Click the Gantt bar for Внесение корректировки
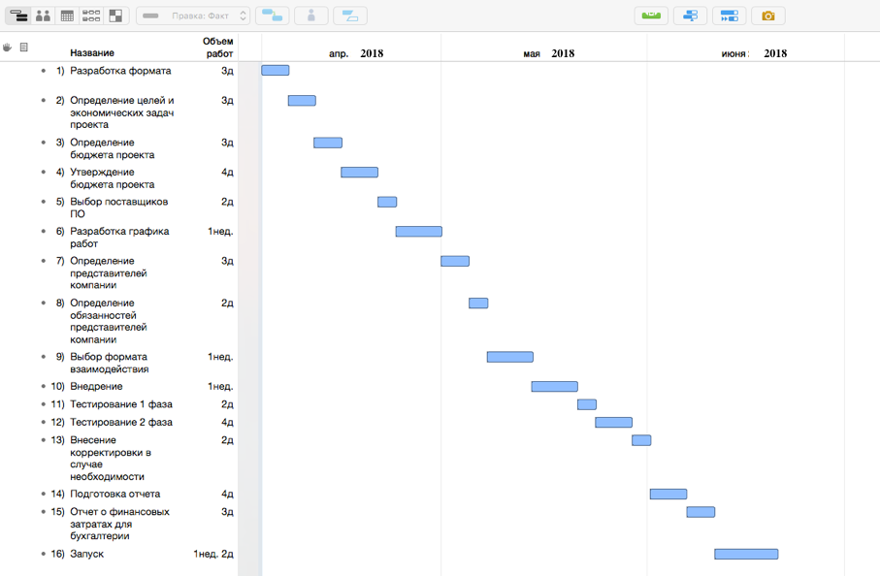Viewport: 880px width, 576px height. click(641, 440)
